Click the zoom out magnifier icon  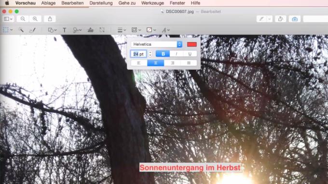(x=23, y=19)
